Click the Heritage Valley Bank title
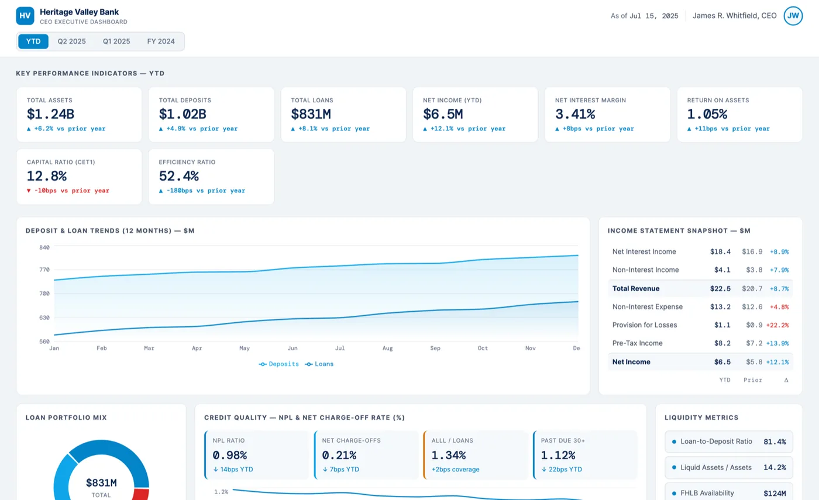The height and width of the screenshot is (500, 819). click(79, 12)
